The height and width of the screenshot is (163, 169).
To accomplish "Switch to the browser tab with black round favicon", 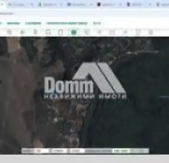I will (x=107, y=4).
